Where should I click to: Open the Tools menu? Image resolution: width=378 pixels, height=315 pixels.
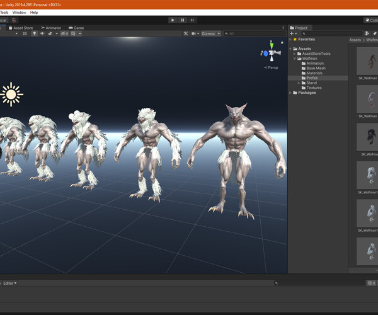coord(4,13)
